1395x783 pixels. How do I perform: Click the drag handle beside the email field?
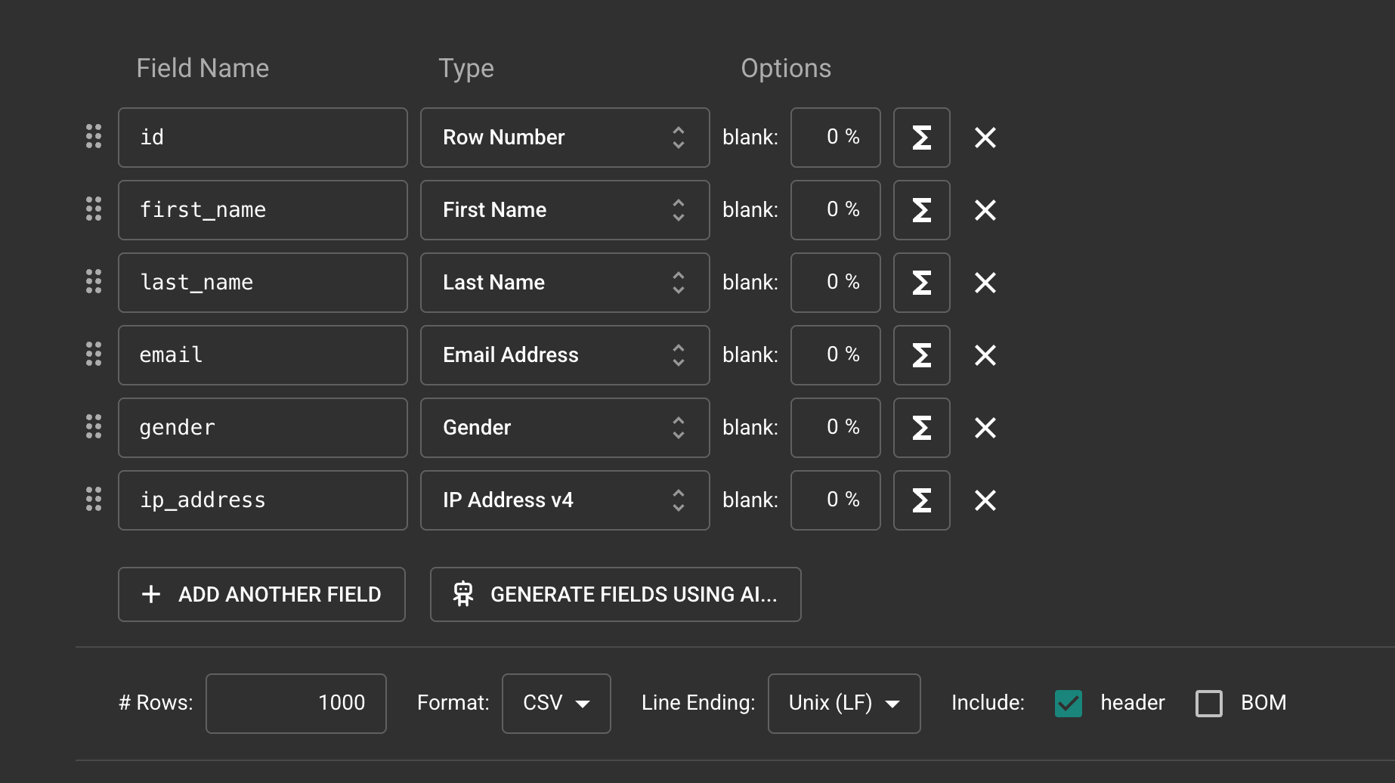[x=94, y=354]
